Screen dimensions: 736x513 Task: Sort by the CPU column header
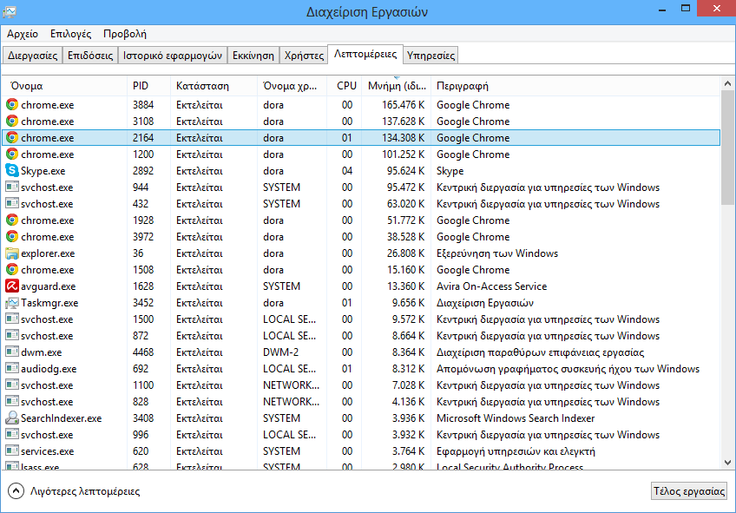tap(344, 86)
